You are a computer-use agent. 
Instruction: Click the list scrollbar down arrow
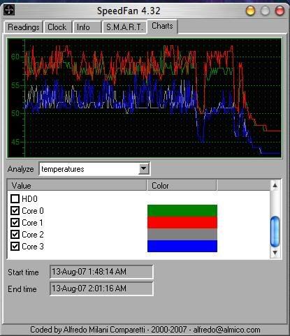pos(275,253)
